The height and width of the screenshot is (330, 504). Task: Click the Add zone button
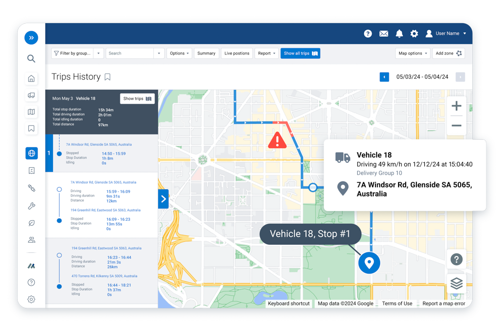449,53
